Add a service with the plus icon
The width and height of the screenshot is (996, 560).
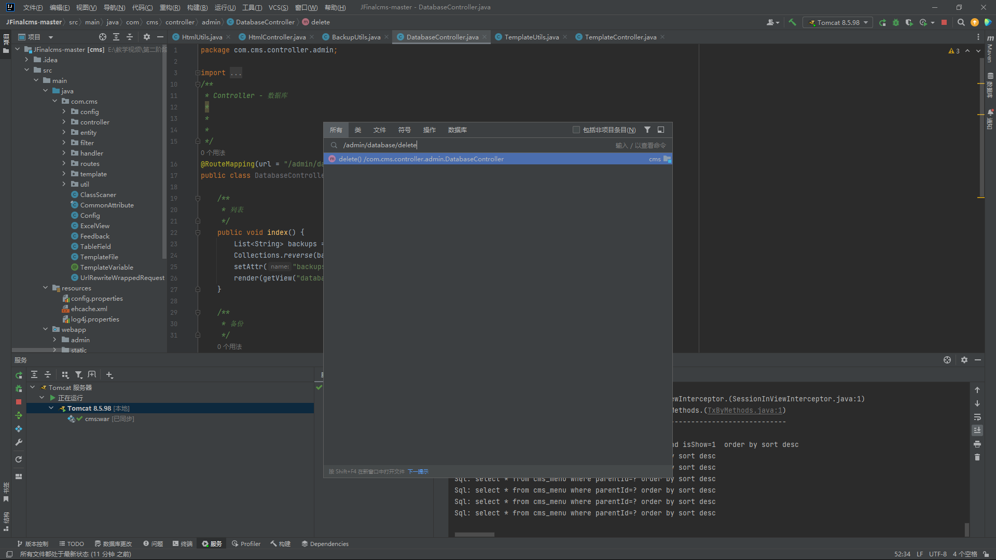[x=109, y=375]
